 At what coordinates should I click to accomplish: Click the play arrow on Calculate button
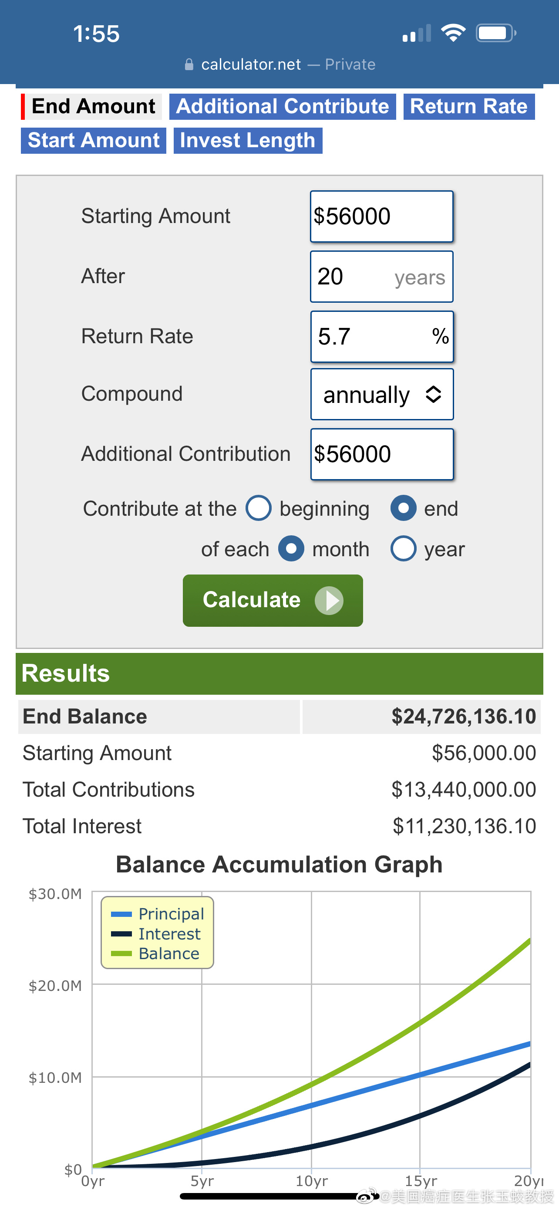pyautogui.click(x=329, y=600)
